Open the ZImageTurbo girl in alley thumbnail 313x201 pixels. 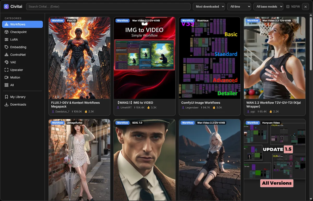tap(79, 160)
